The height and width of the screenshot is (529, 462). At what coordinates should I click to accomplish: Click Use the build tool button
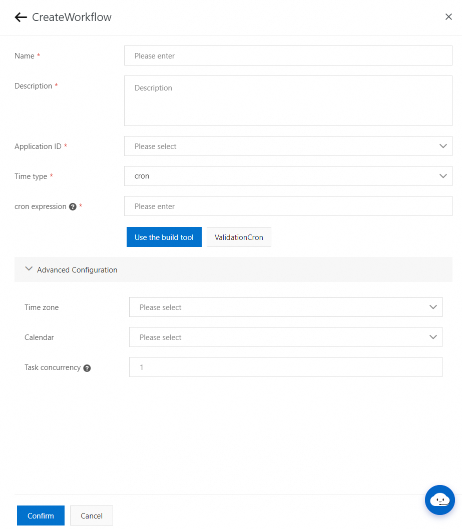[x=164, y=237]
